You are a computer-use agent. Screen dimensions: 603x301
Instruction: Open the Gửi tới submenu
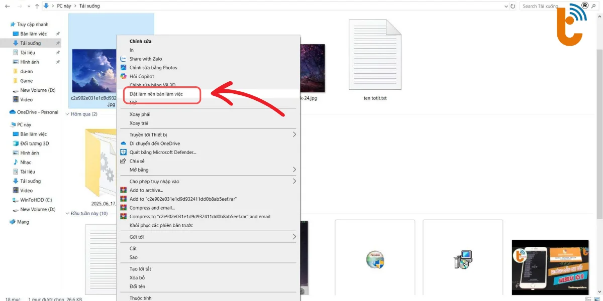294,237
